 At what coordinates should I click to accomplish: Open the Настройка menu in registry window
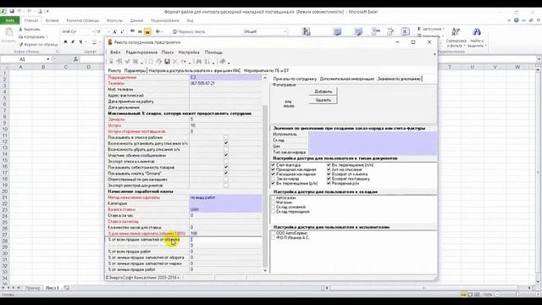(189, 53)
